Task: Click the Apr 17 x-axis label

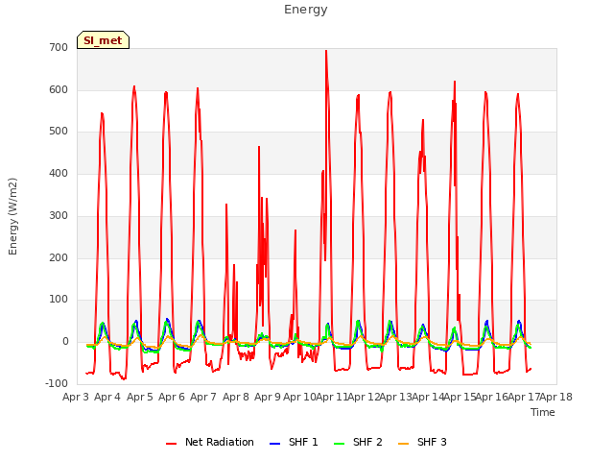Action: click(525, 397)
